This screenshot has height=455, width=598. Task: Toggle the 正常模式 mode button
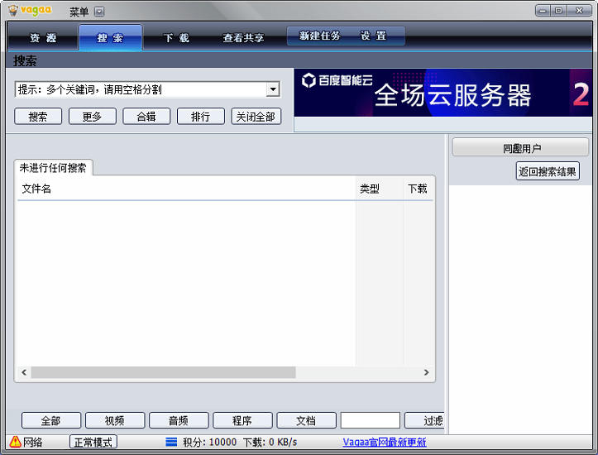click(x=93, y=442)
